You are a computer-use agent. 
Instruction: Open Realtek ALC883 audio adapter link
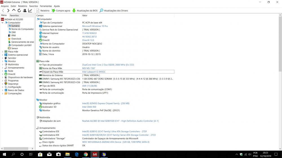point(120,121)
